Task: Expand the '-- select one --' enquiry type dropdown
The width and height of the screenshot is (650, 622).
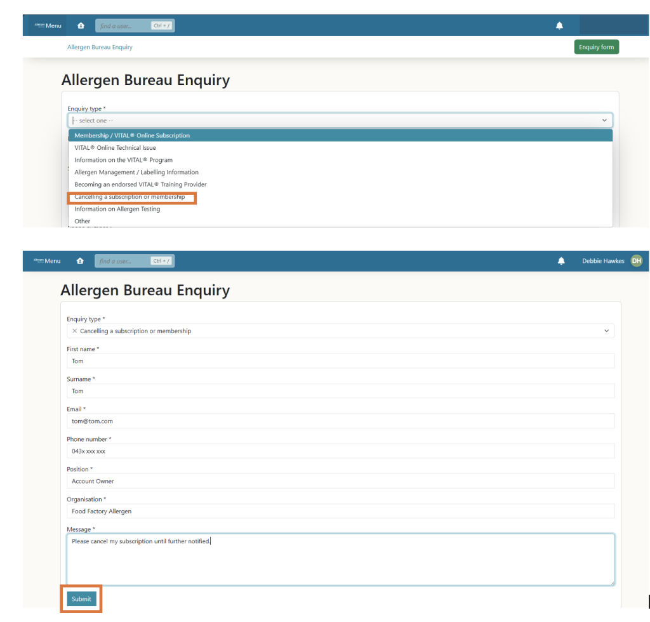Action: pos(340,121)
